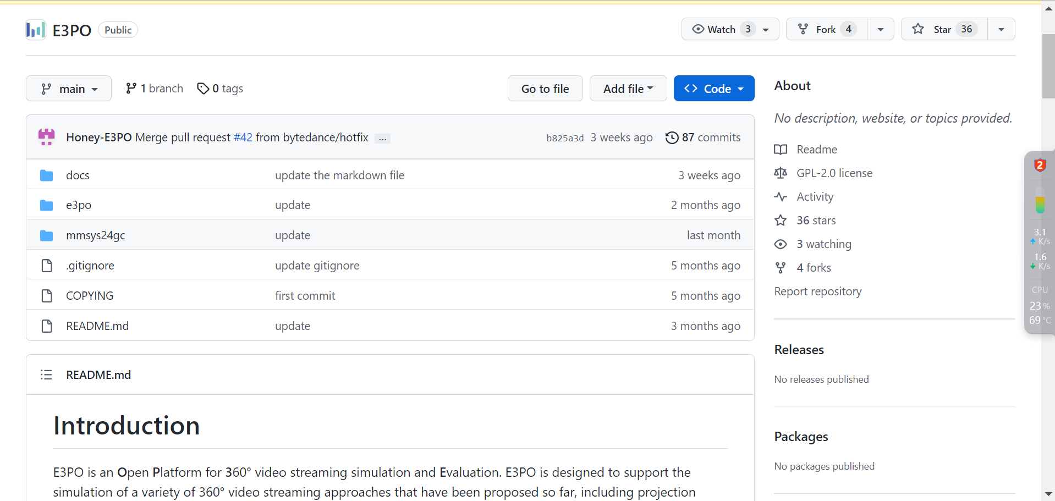Open the 'update gitignore' commit message
Image resolution: width=1055 pixels, height=501 pixels.
pos(317,266)
